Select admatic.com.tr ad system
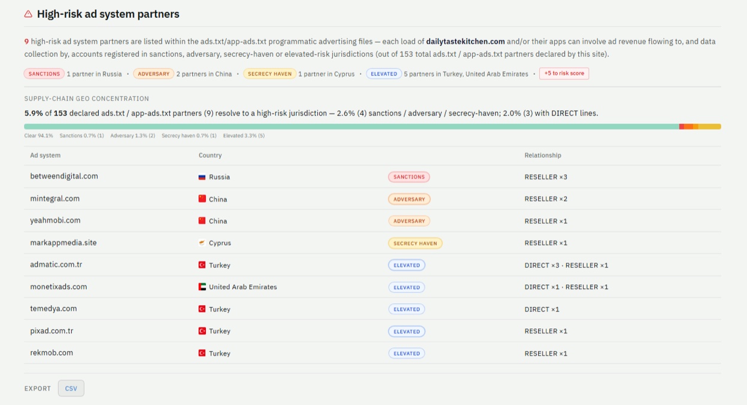This screenshot has height=405, width=747. pos(56,264)
